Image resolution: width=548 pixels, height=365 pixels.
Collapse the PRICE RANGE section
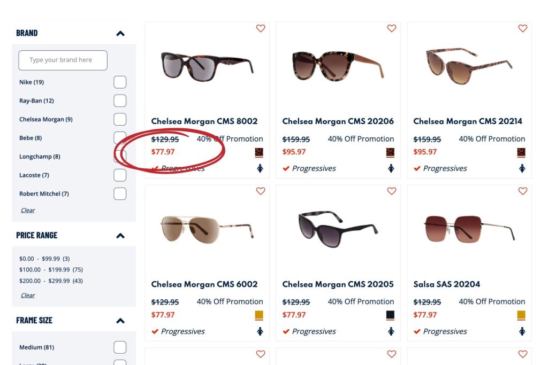click(120, 235)
